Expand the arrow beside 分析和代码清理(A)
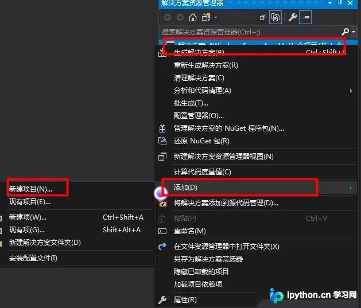This screenshot has height=308, width=361. 351,91
